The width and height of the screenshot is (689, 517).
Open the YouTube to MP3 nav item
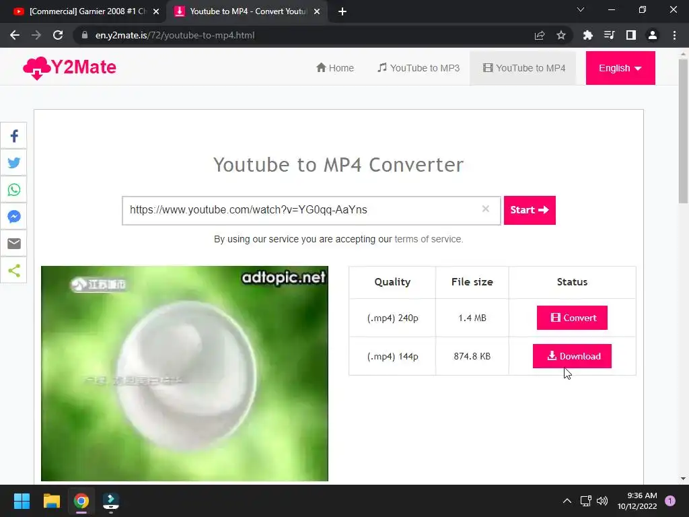click(x=419, y=68)
